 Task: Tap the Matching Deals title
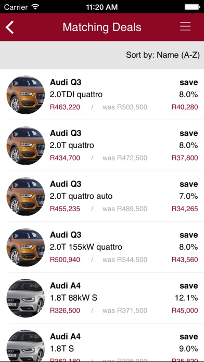[x=102, y=27]
